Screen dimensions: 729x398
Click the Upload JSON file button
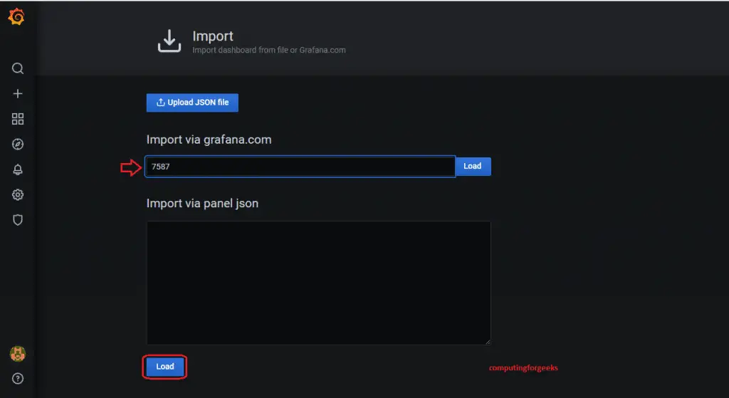tap(192, 103)
